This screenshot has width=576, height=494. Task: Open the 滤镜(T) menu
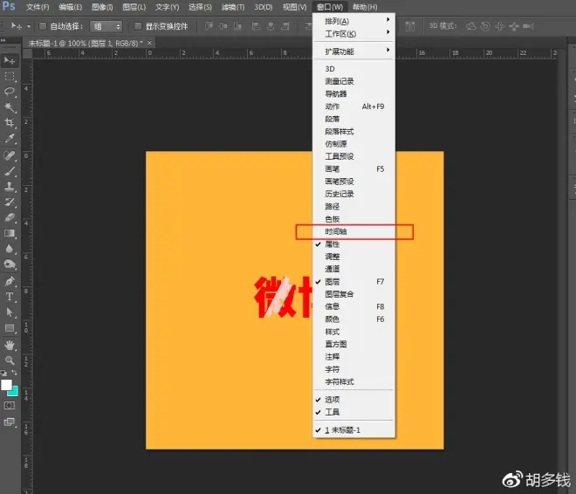[233, 7]
